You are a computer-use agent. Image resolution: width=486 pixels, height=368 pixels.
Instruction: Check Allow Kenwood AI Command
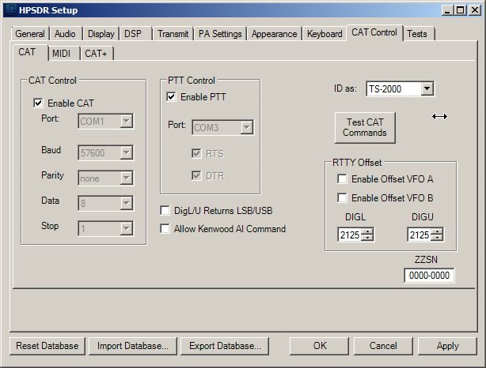(165, 229)
